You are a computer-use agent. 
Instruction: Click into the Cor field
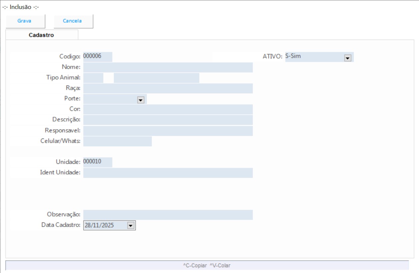(x=168, y=110)
